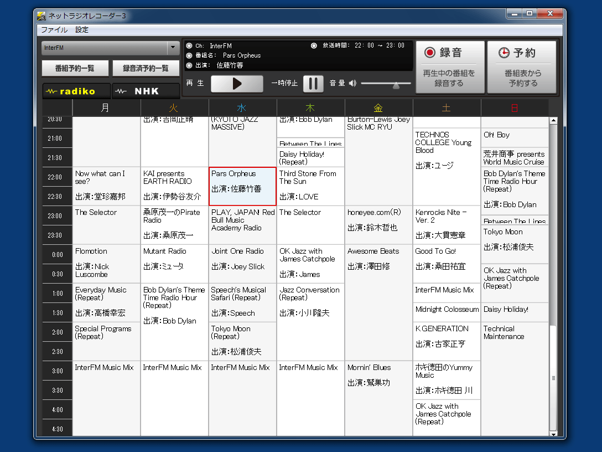Select Speech's Musical Safari (Repeat) program

click(x=243, y=302)
